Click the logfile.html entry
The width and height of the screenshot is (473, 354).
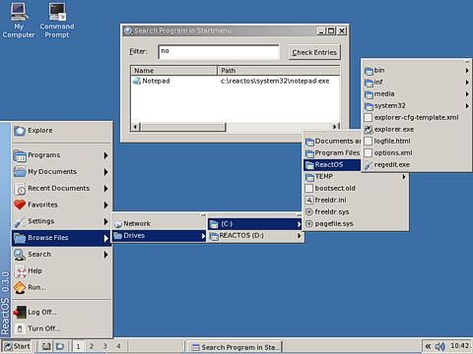point(417,142)
